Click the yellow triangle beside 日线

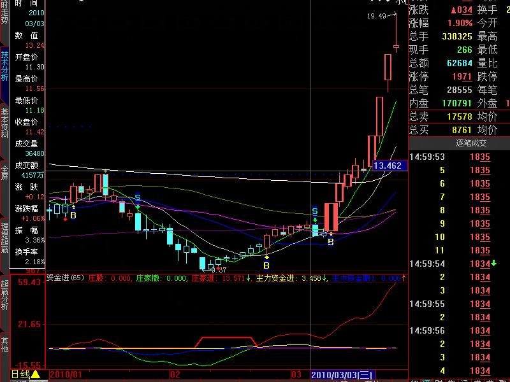[35, 374]
